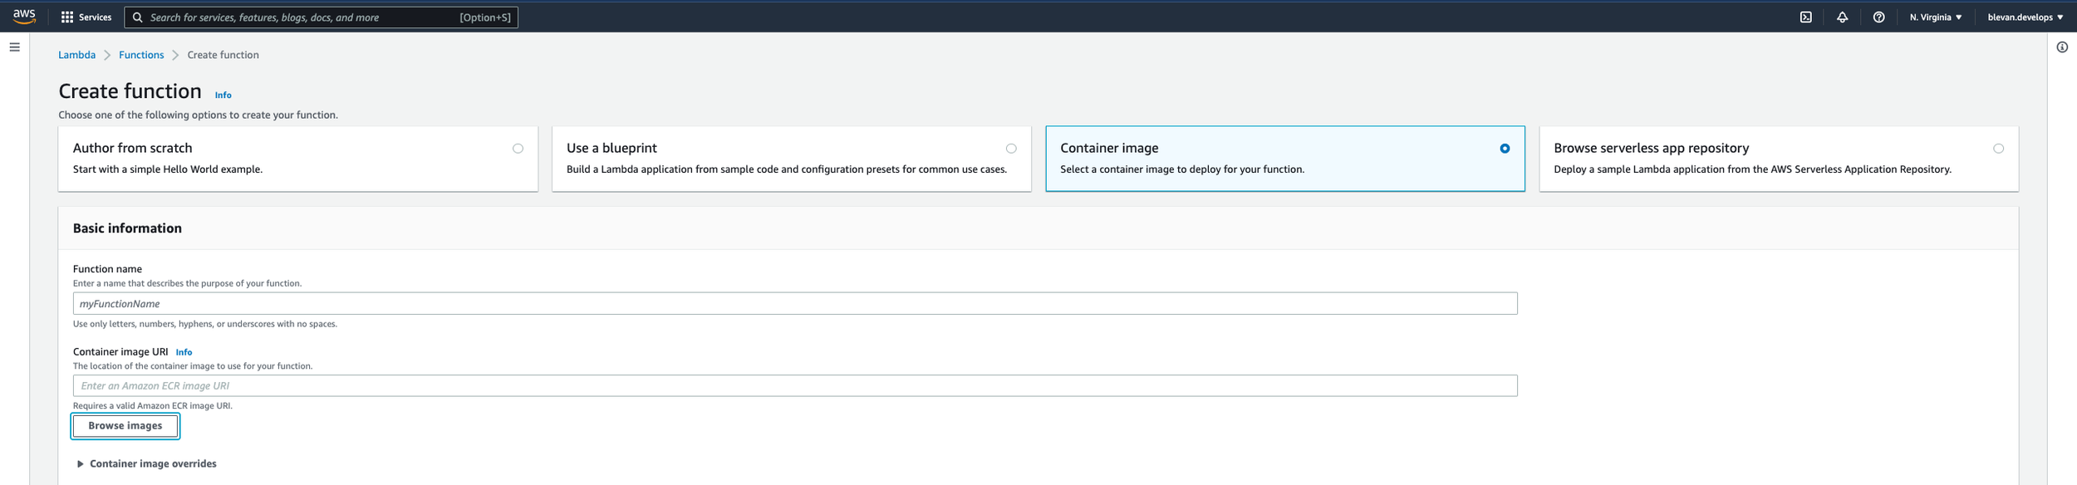Open the N. Virginia region dropdown

[1935, 17]
